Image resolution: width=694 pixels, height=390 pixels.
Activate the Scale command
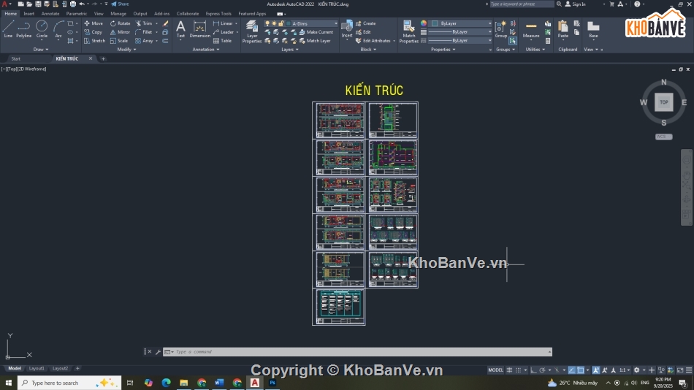point(119,41)
